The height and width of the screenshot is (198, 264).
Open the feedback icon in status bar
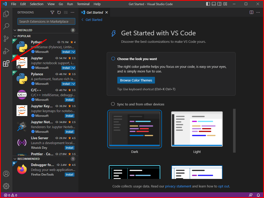(251, 195)
